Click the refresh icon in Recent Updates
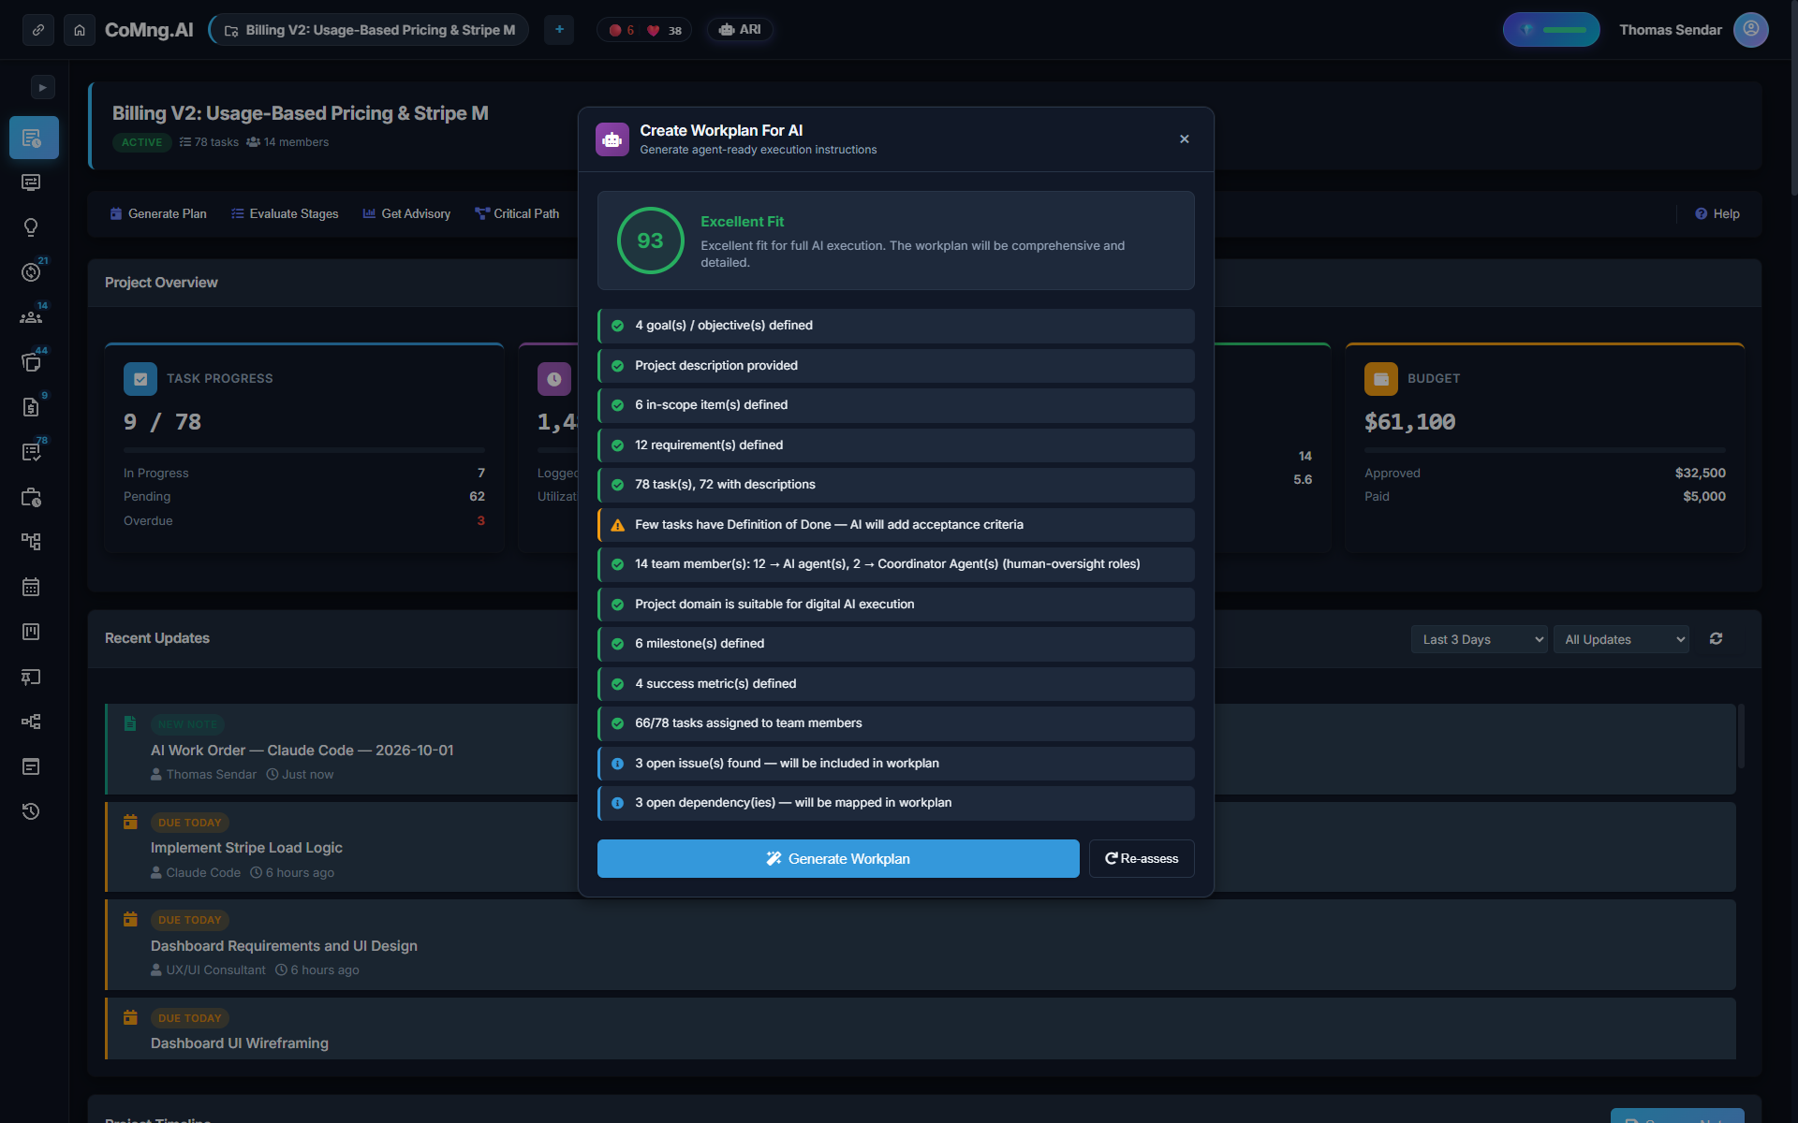Screen dimensions: 1798x1123 (1716, 638)
